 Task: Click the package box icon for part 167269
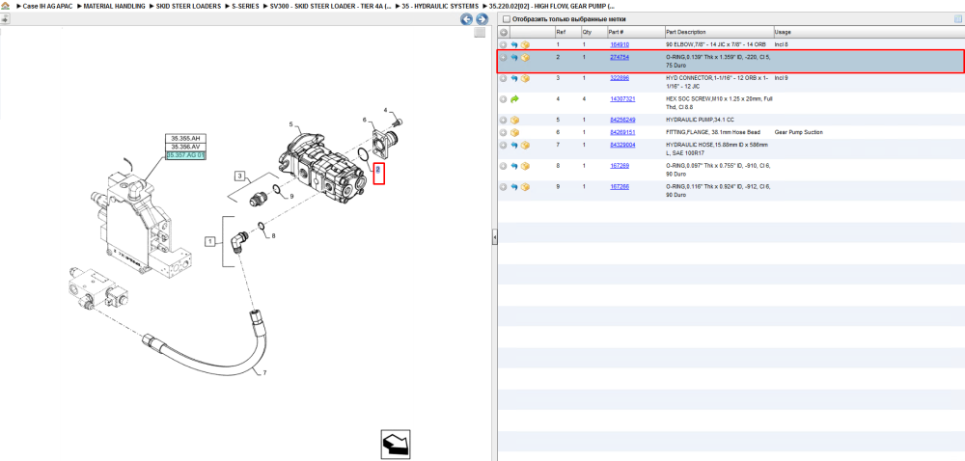pyautogui.click(x=525, y=166)
